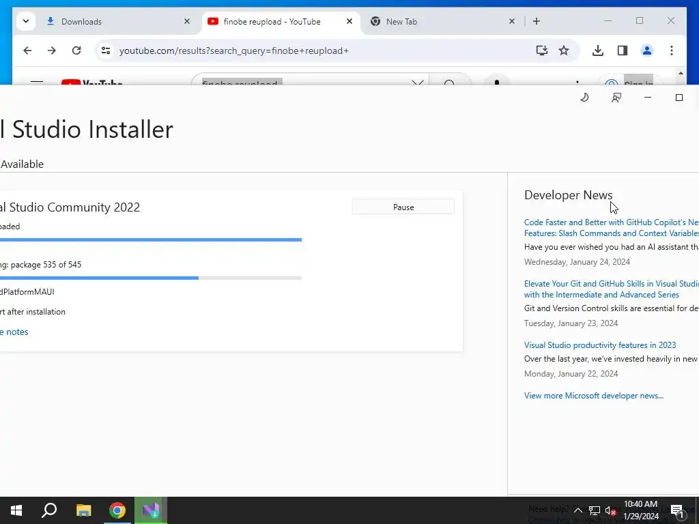This screenshot has width=699, height=524.
Task: Open Chrome three-dot menu
Action: click(672, 50)
